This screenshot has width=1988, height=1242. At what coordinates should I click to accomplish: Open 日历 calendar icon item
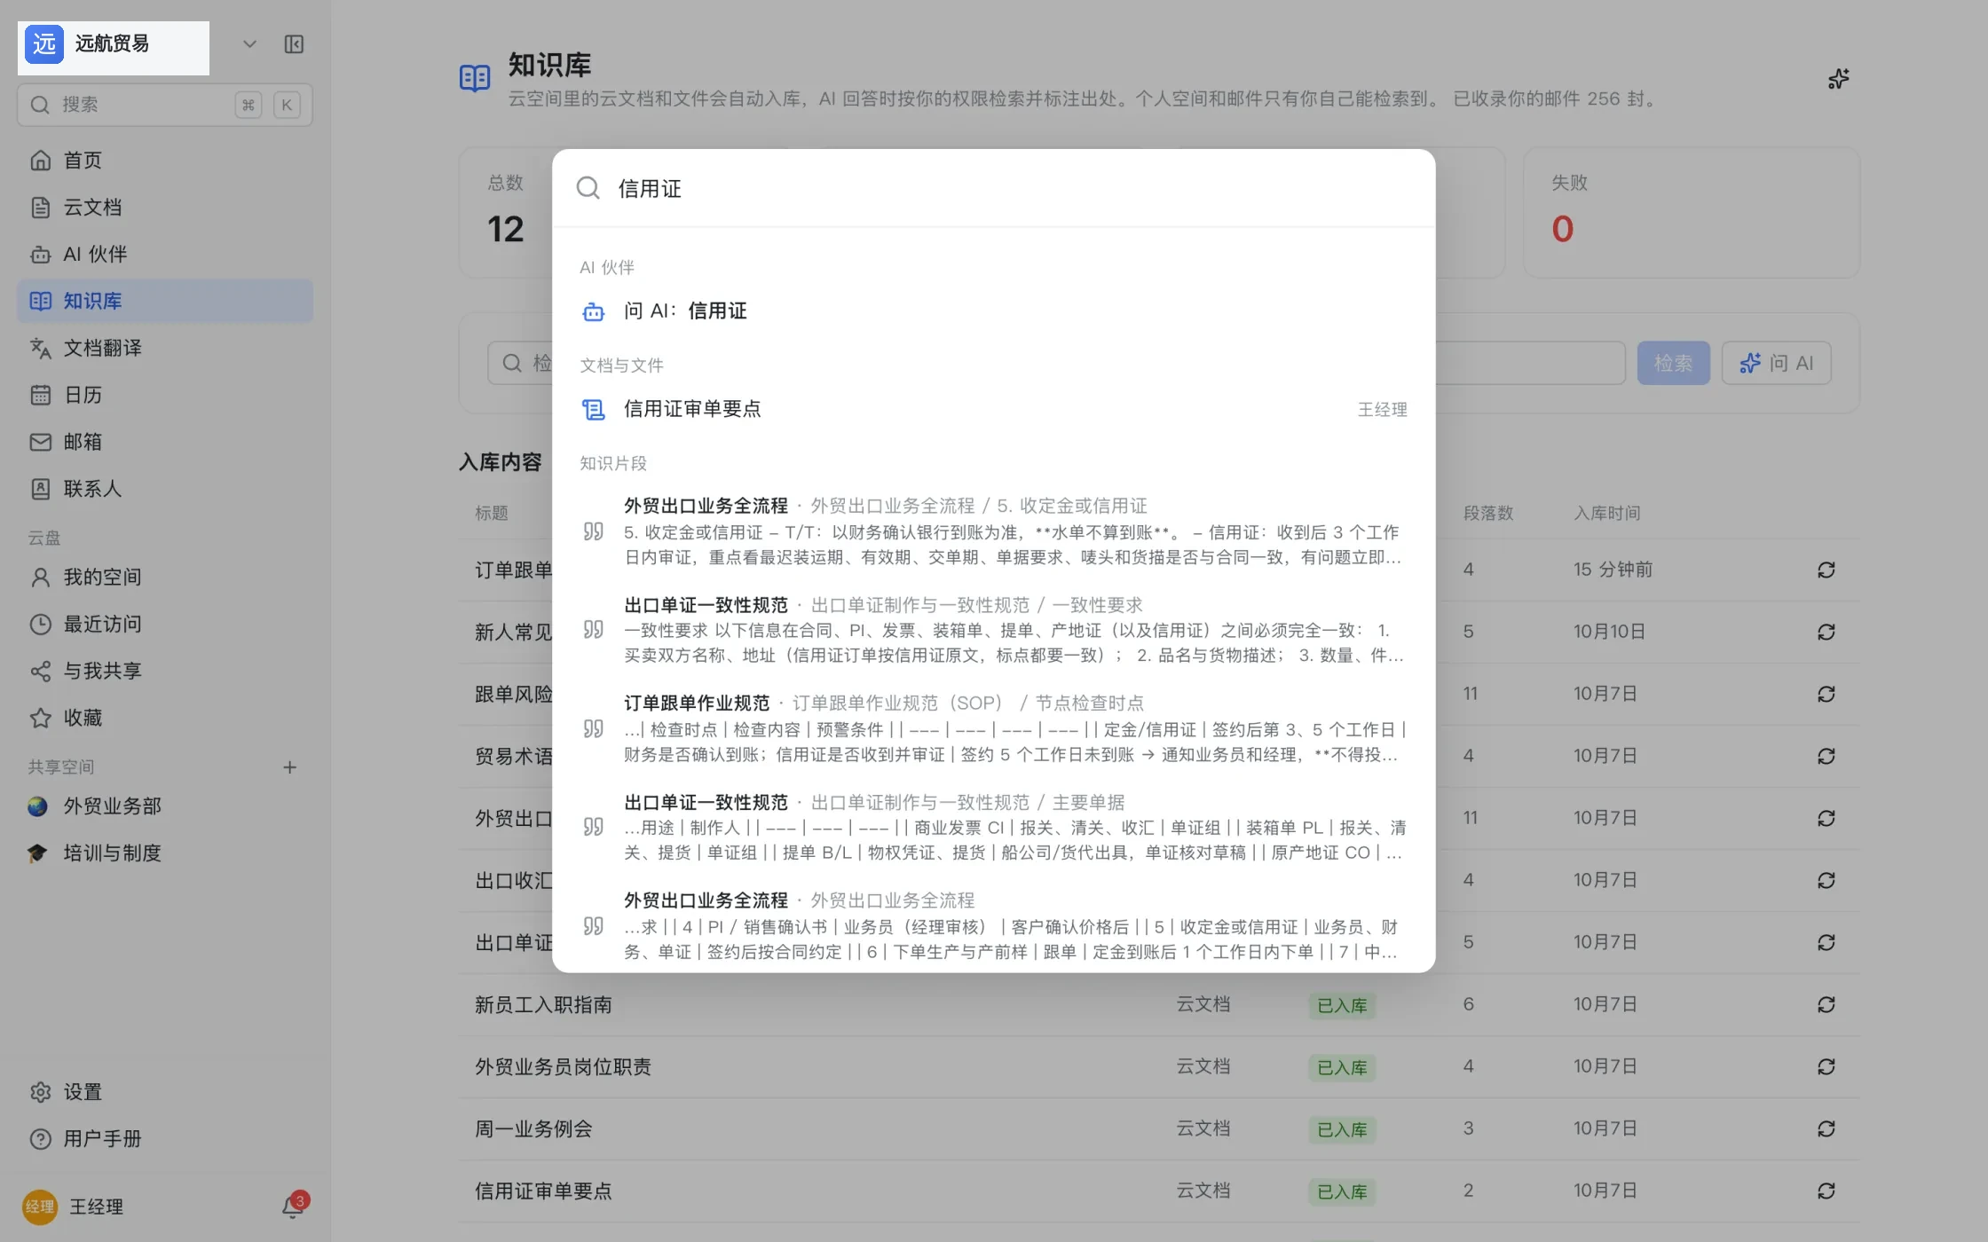click(x=165, y=396)
